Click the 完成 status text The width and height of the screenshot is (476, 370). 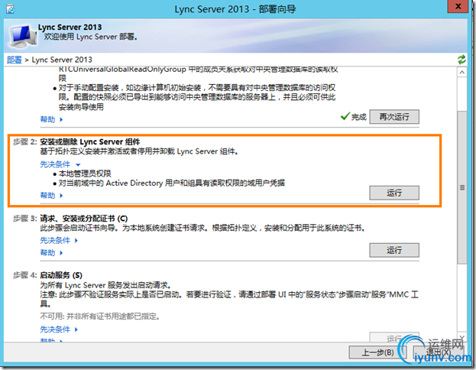pyautogui.click(x=359, y=117)
